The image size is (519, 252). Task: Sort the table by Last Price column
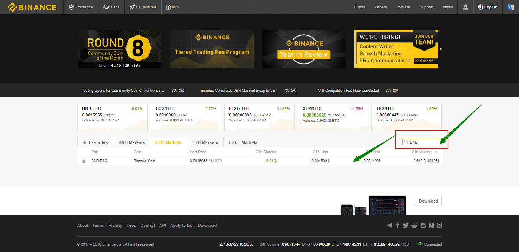click(x=198, y=152)
